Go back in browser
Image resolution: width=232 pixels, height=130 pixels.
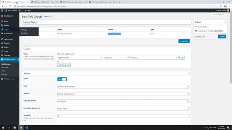pos(3,6)
